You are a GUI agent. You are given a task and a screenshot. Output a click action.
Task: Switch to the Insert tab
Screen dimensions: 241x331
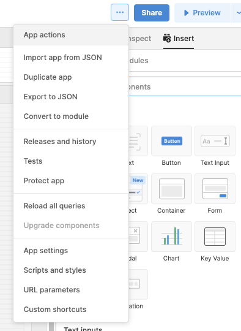click(179, 39)
